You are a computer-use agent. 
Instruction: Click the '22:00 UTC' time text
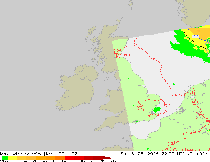(x=173, y=154)
